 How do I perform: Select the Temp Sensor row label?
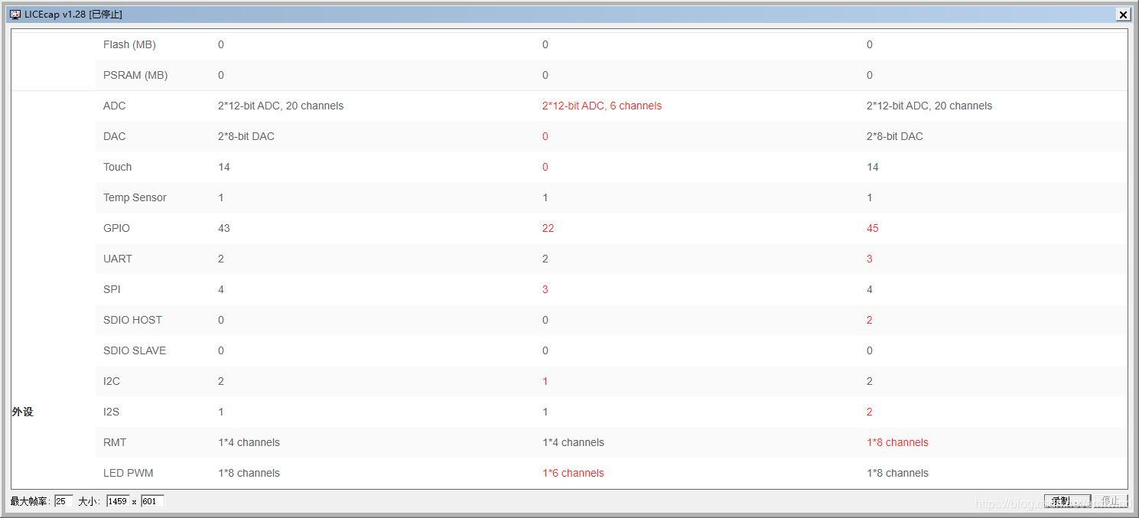[135, 197]
